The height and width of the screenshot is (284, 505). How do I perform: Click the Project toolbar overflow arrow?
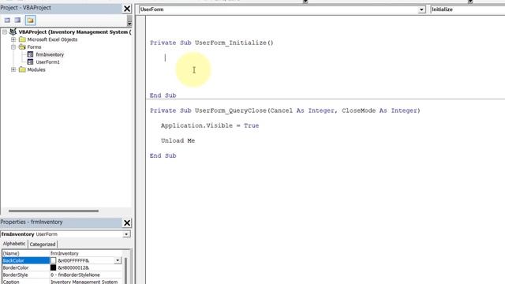[x=129, y=22]
